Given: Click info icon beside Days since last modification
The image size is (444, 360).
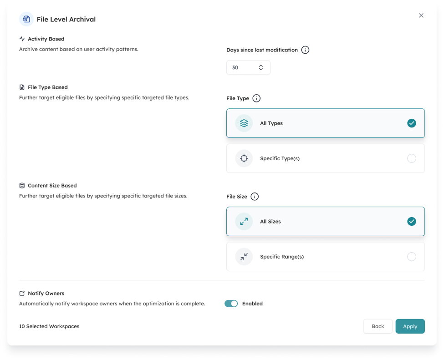Looking at the screenshot, I should tap(305, 50).
